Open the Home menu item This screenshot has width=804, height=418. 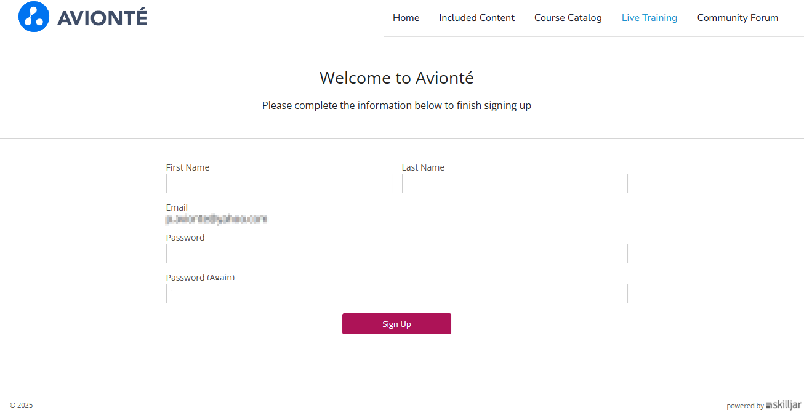[x=406, y=18]
